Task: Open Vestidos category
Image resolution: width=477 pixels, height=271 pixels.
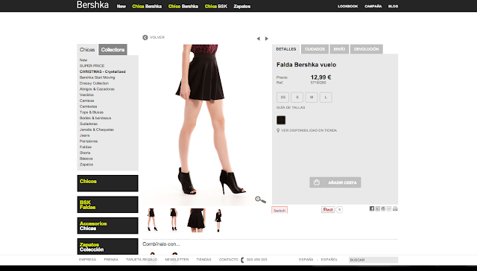Action: (x=86, y=95)
